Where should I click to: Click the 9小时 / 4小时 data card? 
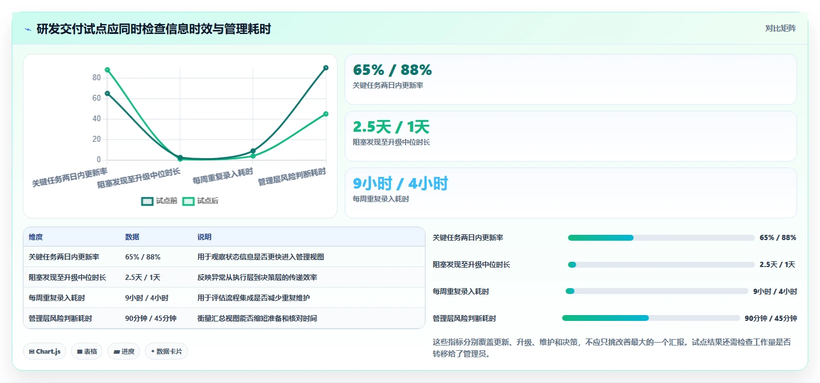pos(570,193)
